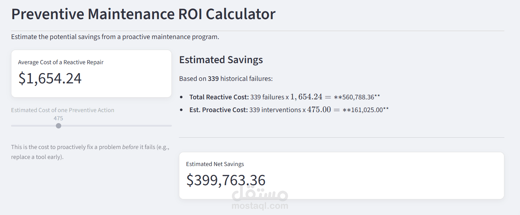The image size is (520, 215).
Task: Click the bold 339 in 'Based on' line
Action: [x=213, y=78]
